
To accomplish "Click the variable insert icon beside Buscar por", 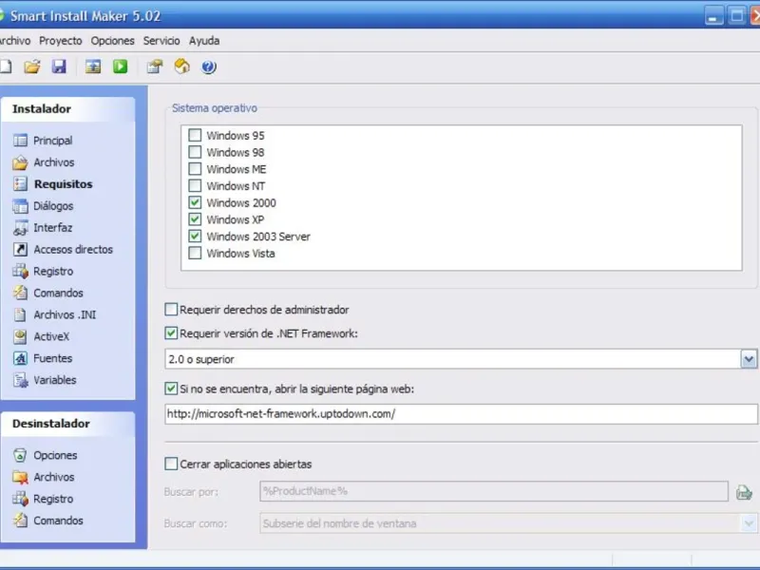I will point(744,492).
